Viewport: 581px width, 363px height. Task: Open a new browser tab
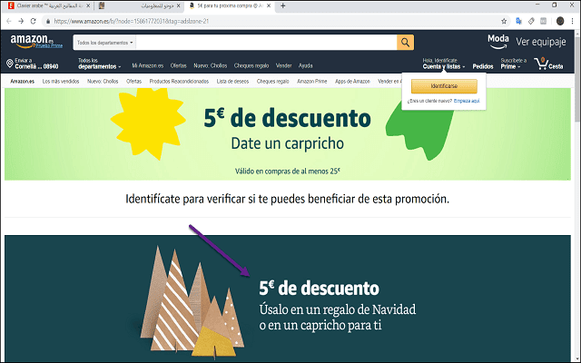point(284,5)
